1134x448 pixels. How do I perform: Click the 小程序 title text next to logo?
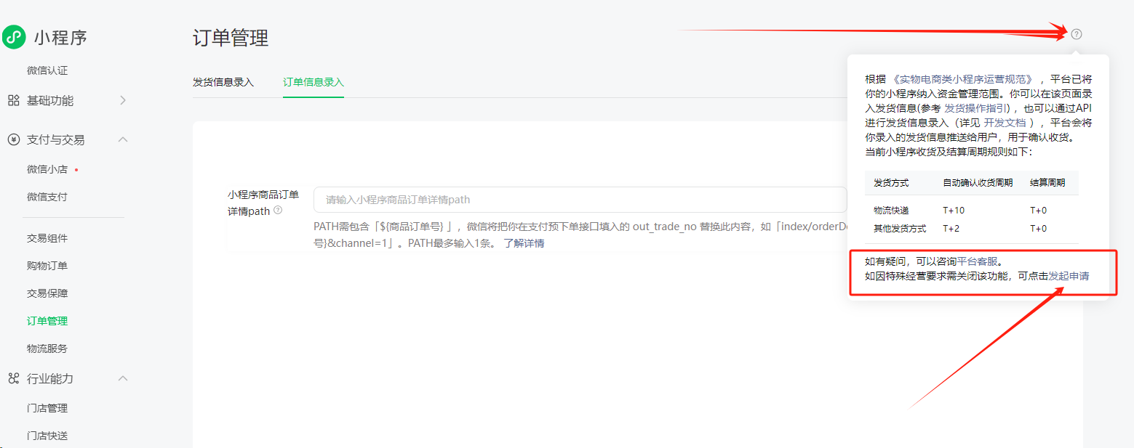[x=60, y=38]
